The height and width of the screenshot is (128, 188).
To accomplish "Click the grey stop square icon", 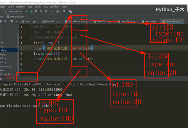I will click(51, 12).
